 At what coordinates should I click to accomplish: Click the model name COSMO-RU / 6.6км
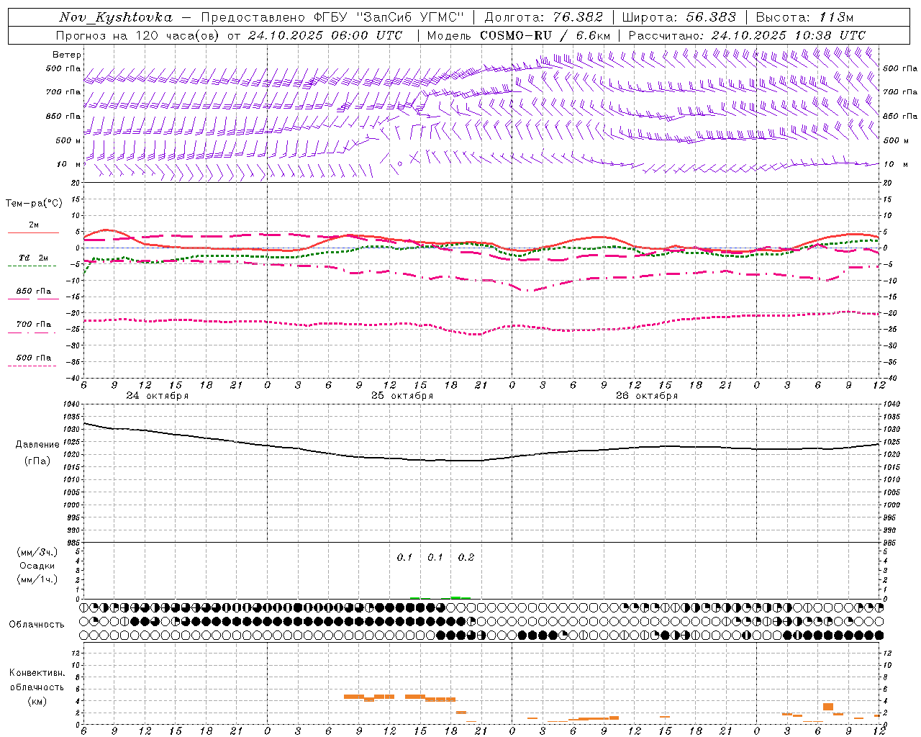point(545,35)
